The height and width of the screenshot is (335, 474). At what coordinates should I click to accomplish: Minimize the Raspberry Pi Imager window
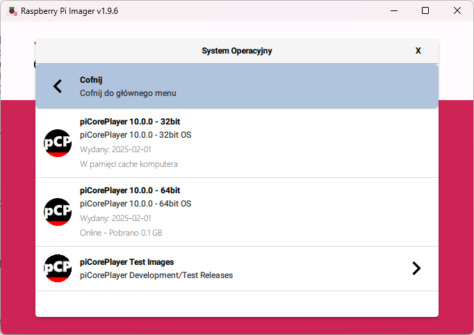click(x=394, y=11)
